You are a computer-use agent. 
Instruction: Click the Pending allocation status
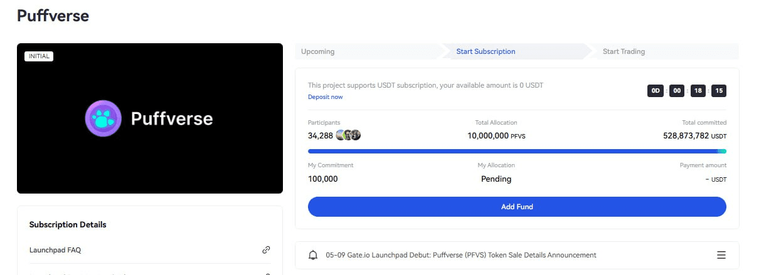click(496, 179)
